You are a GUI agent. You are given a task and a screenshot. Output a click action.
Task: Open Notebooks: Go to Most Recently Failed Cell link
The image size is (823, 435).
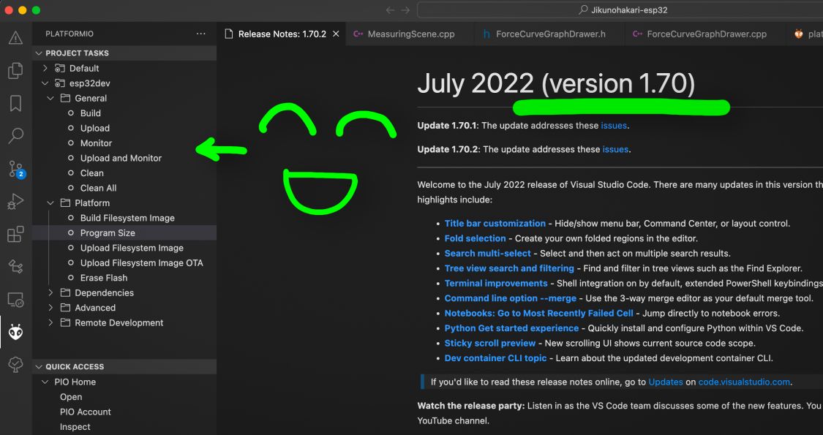(539, 313)
